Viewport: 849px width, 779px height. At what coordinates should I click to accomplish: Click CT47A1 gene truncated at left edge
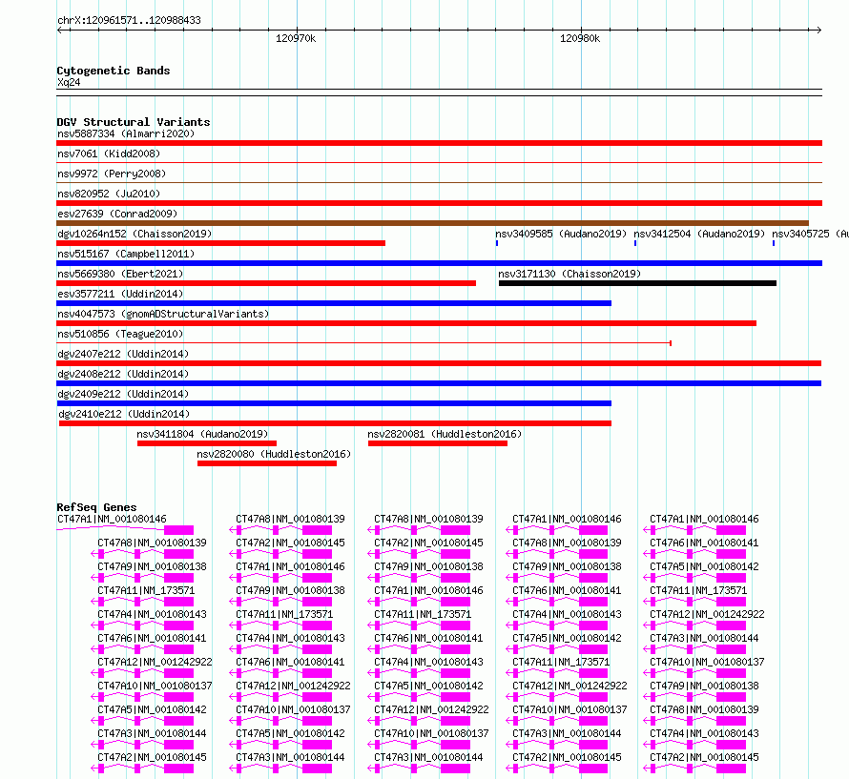(125, 529)
